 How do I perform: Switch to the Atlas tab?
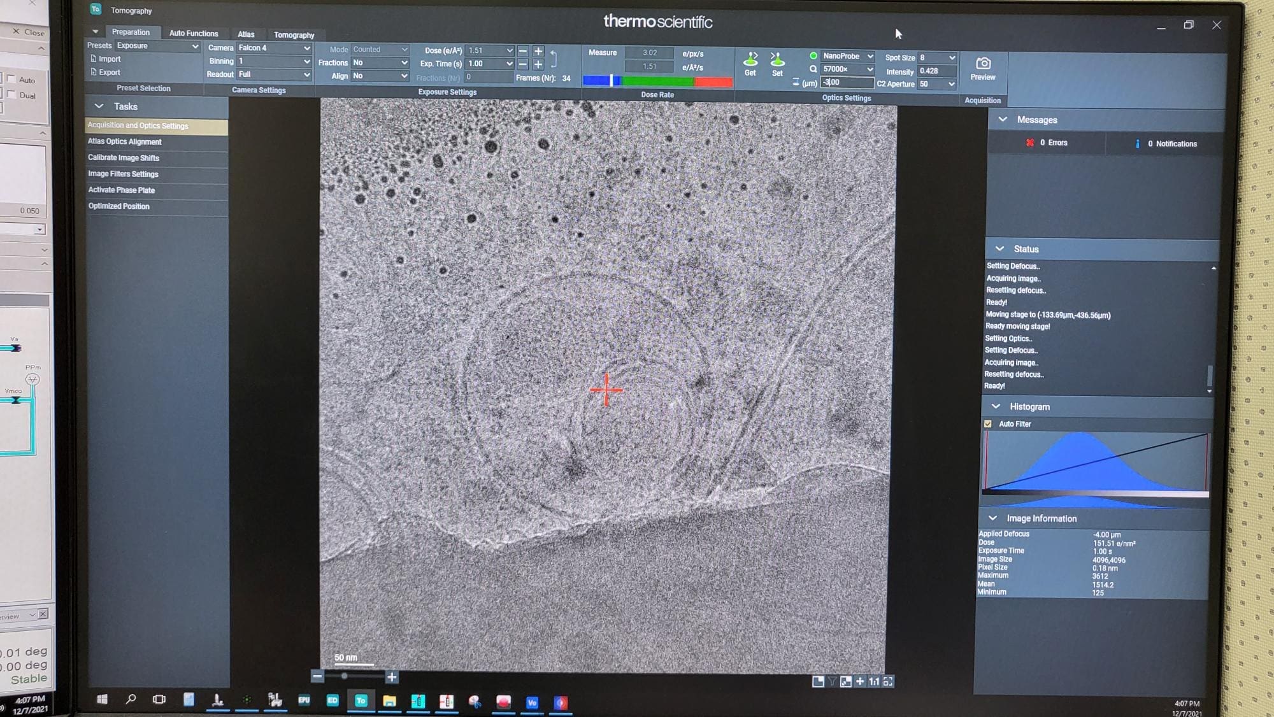tap(246, 34)
